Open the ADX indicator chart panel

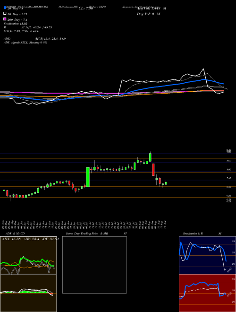28,255
